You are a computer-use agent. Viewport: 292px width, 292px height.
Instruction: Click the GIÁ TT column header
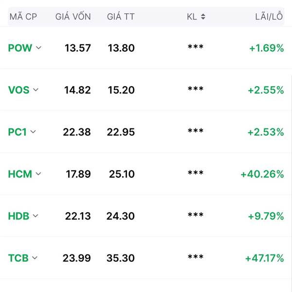(x=121, y=16)
